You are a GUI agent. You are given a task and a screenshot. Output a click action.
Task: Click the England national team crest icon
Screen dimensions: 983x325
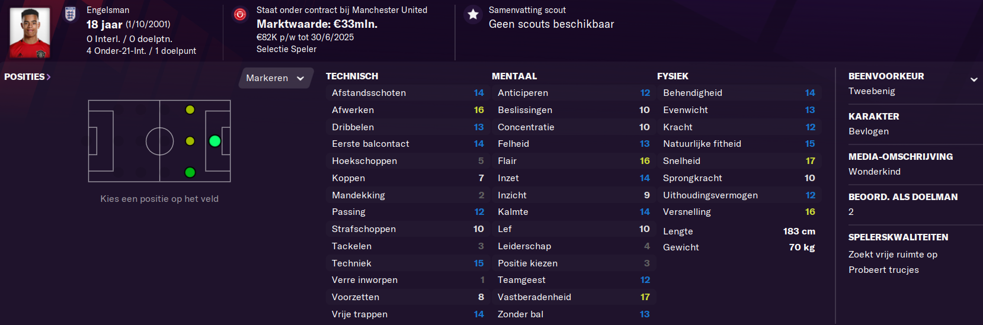71,14
